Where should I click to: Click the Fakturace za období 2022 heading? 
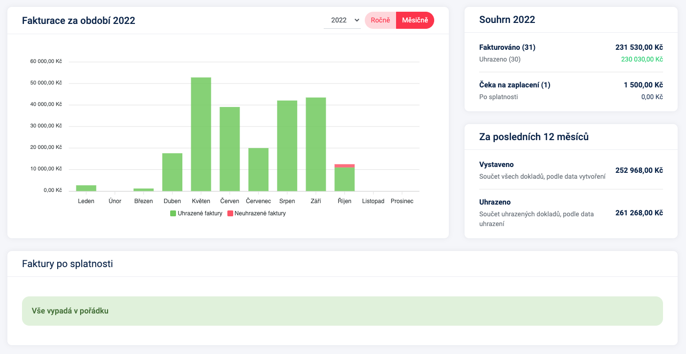pyautogui.click(x=79, y=21)
